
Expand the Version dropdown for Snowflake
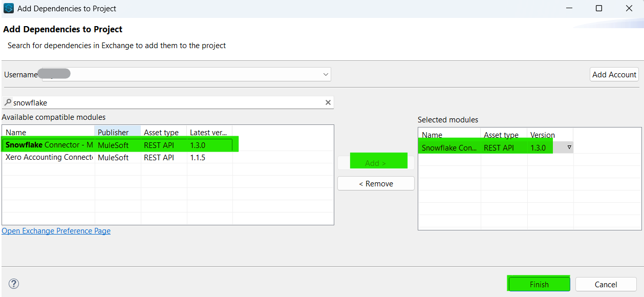point(569,147)
